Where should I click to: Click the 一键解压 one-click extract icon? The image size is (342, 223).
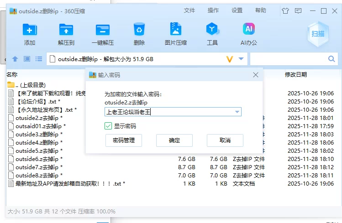102,30
